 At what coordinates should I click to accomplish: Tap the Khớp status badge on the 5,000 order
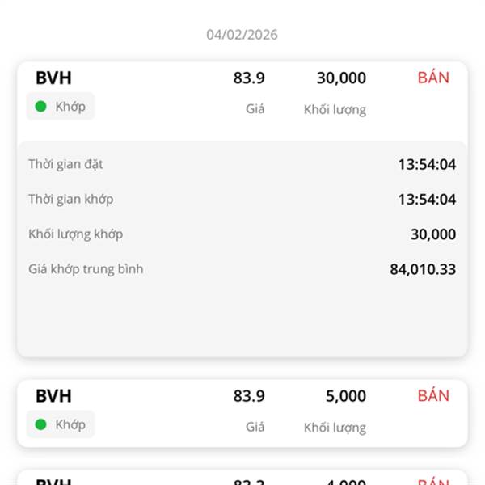[61, 424]
